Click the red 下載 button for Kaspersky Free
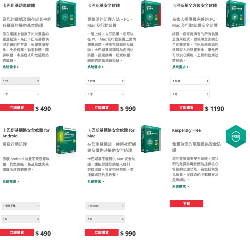250x240 pixels. 186,204
